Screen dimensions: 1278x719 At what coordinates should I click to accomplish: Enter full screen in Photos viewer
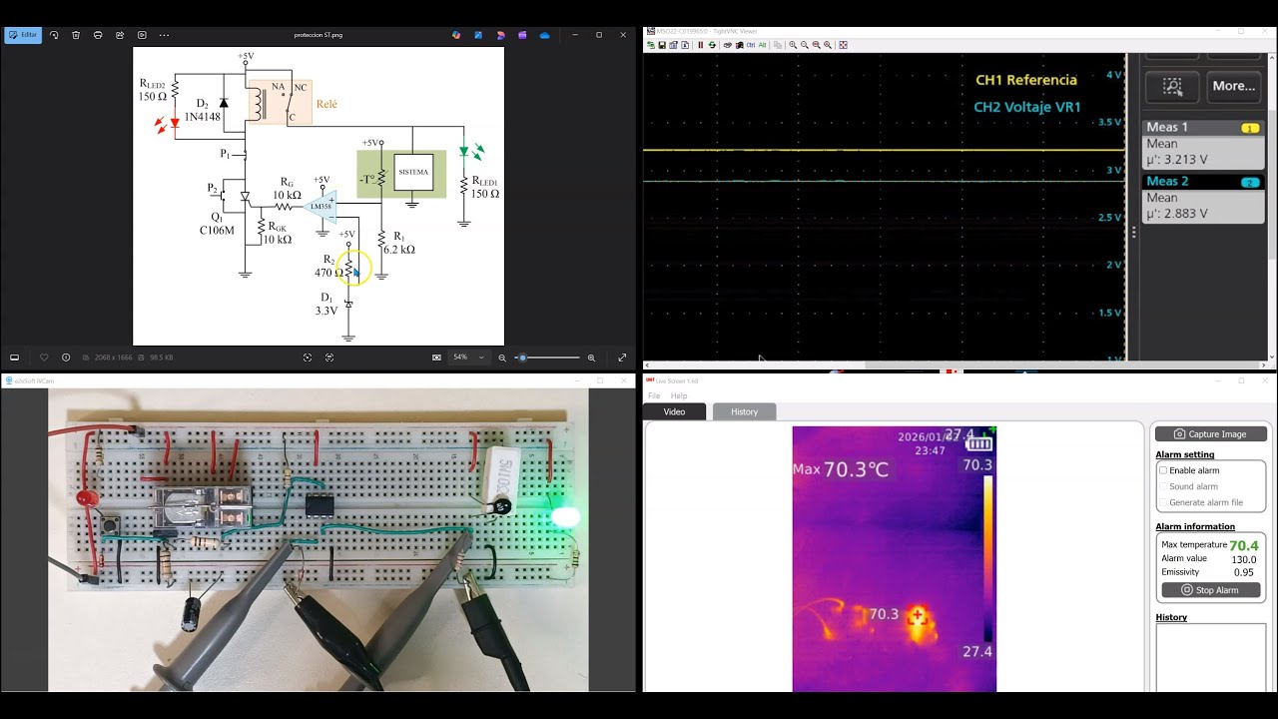tap(622, 358)
